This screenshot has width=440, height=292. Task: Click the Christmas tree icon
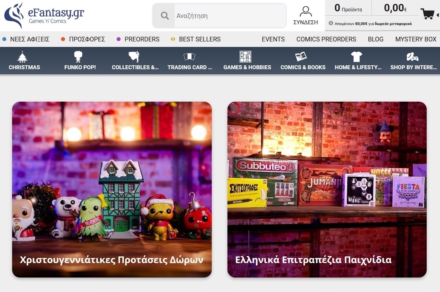(22, 57)
